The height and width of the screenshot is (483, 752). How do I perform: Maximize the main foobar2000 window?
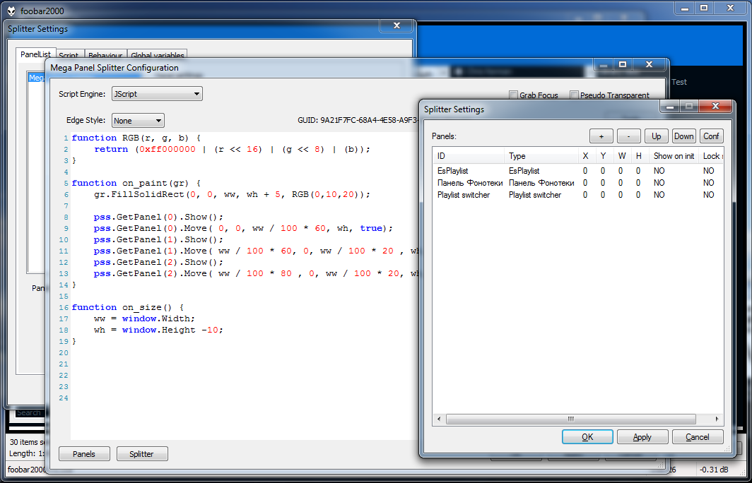point(704,8)
